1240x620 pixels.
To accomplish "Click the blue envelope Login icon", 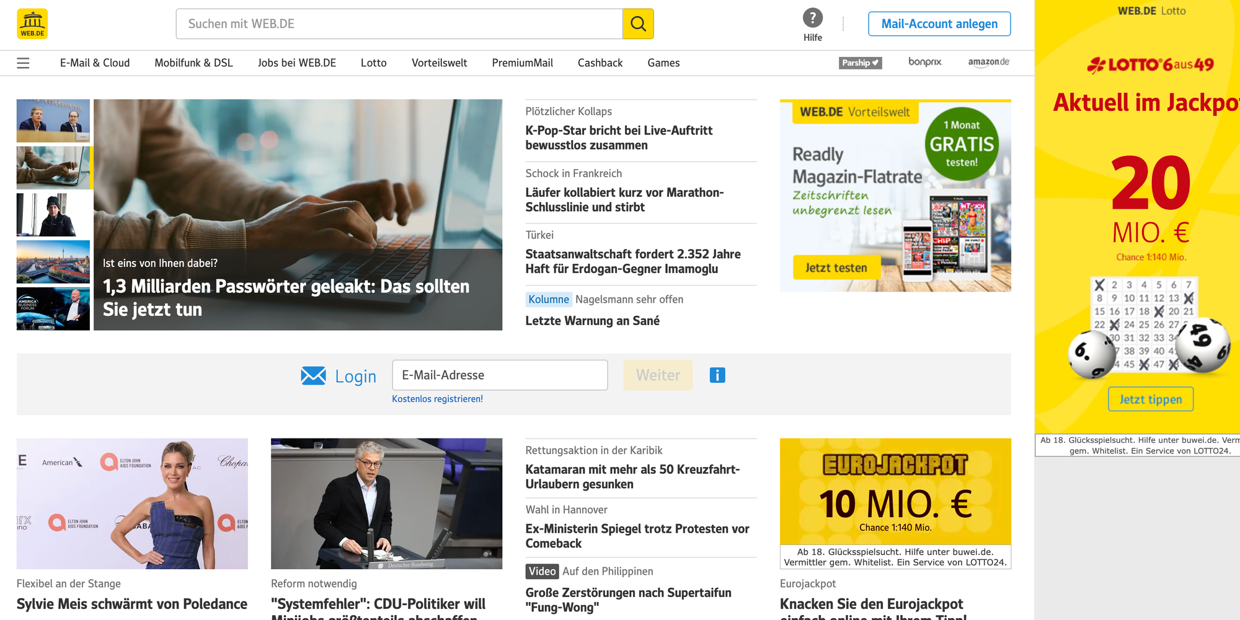I will (315, 375).
